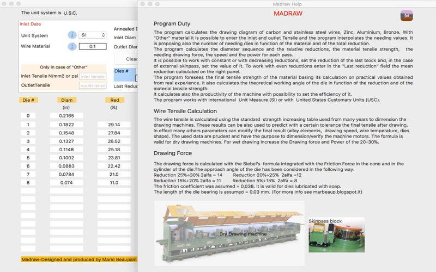Click the Madraw app icon in Help window
Screen dimensions: 436x272
point(407,16)
